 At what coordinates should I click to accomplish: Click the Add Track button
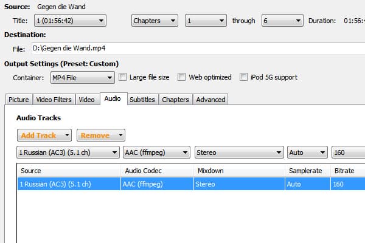39,135
